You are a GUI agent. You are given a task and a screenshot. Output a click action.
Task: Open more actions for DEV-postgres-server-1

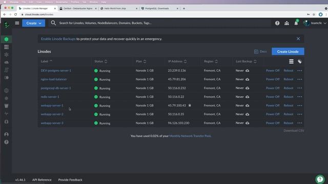click(299, 71)
